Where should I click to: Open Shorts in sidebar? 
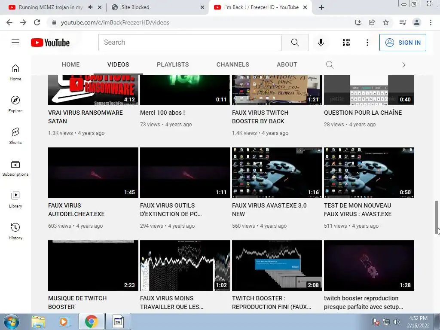point(15,136)
